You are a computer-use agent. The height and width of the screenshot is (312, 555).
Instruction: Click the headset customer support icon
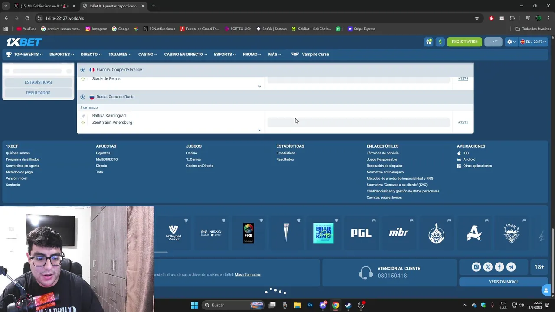click(x=366, y=272)
